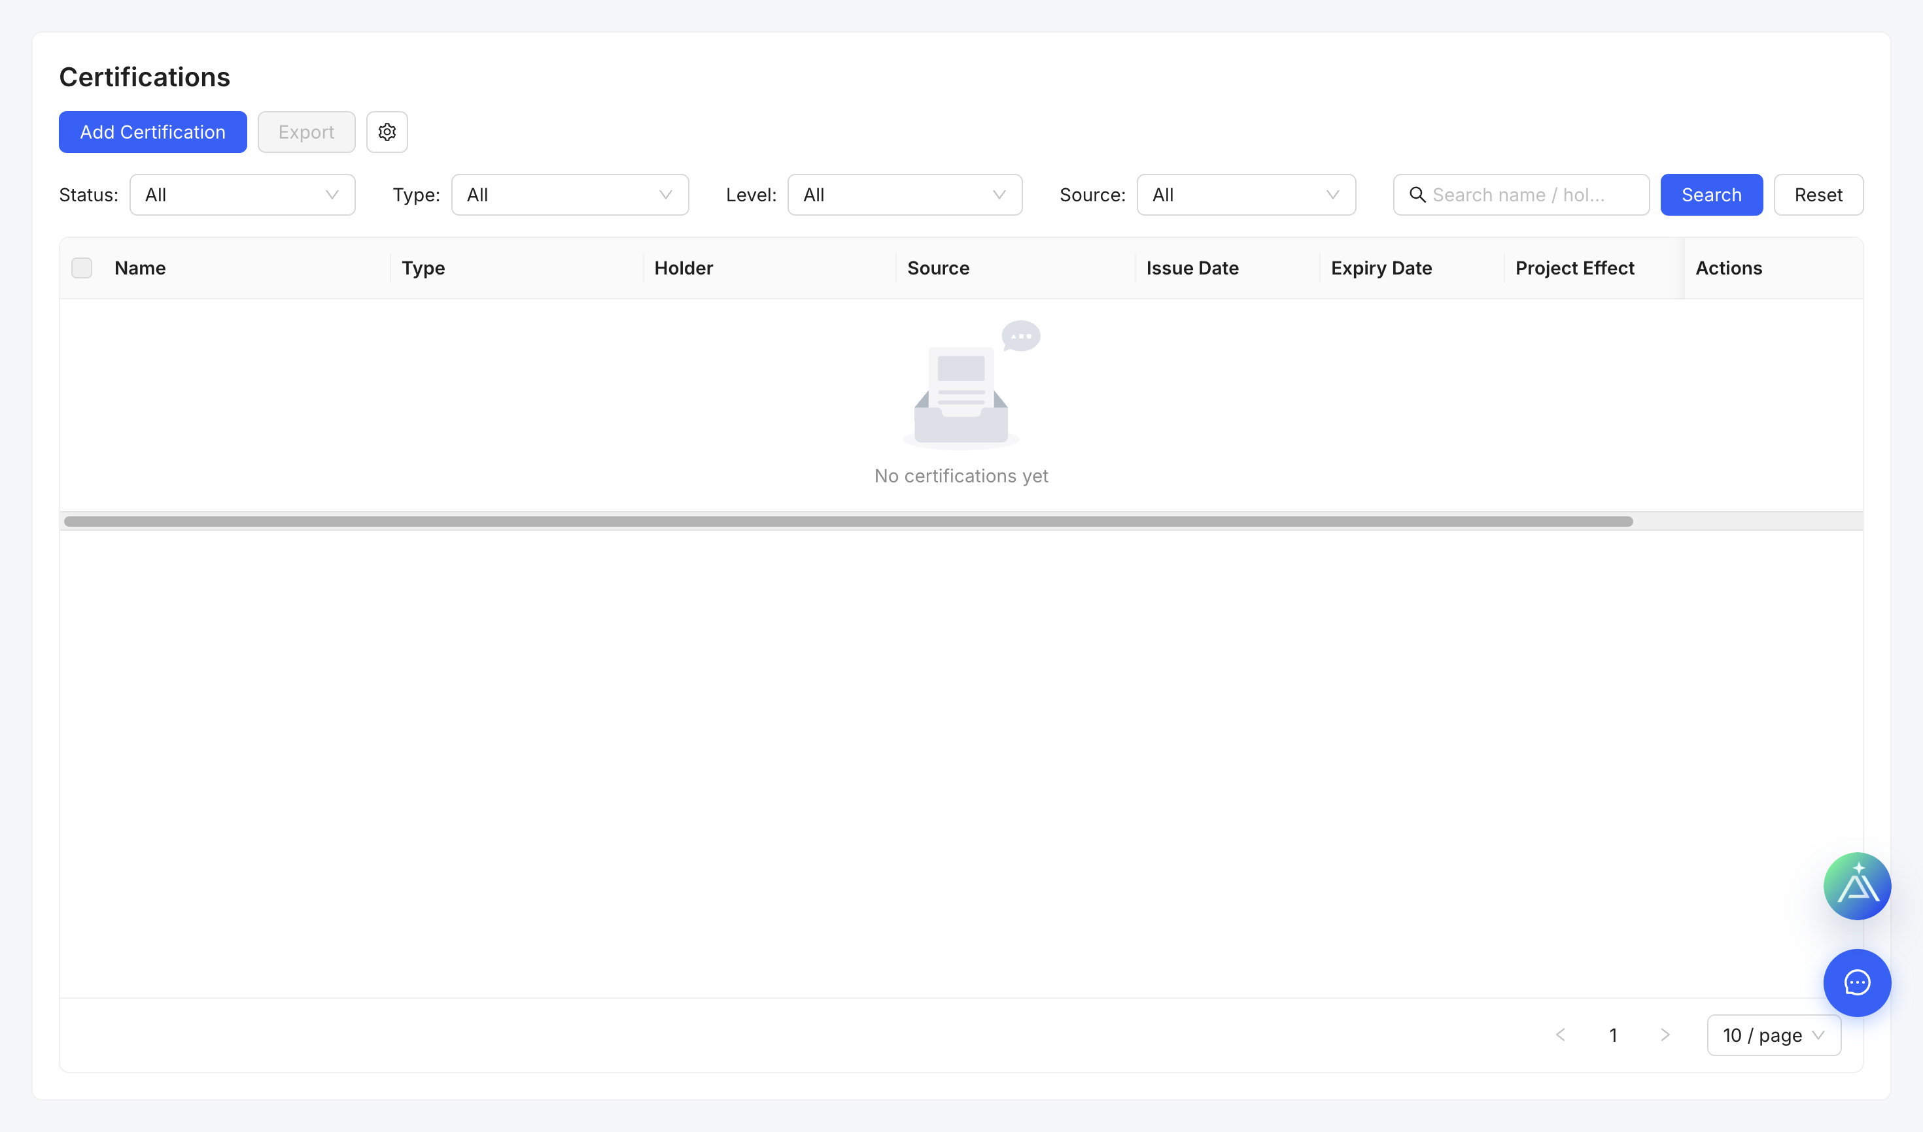Click the Certifications page title
Screen dimensions: 1923x1132
point(145,77)
